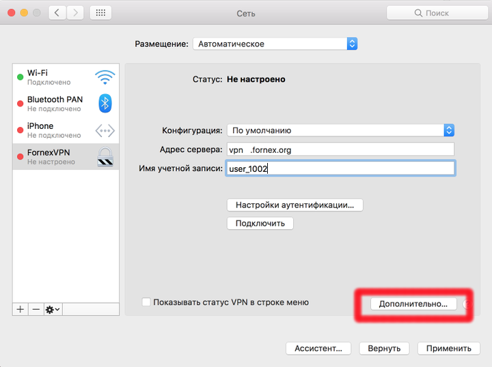Screen dimensions: 492x367
Task: Open the Конфигурация dropdown
Action: (340, 130)
